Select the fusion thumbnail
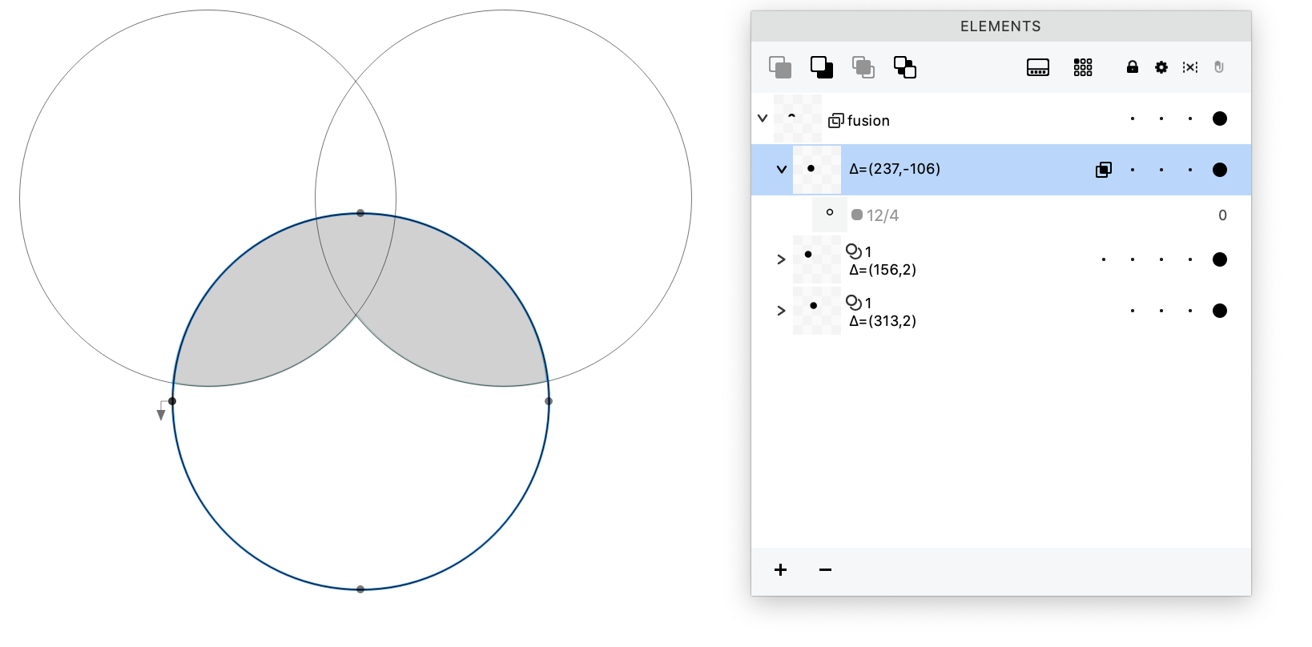Viewport: 1312px width, 647px height. [798, 119]
